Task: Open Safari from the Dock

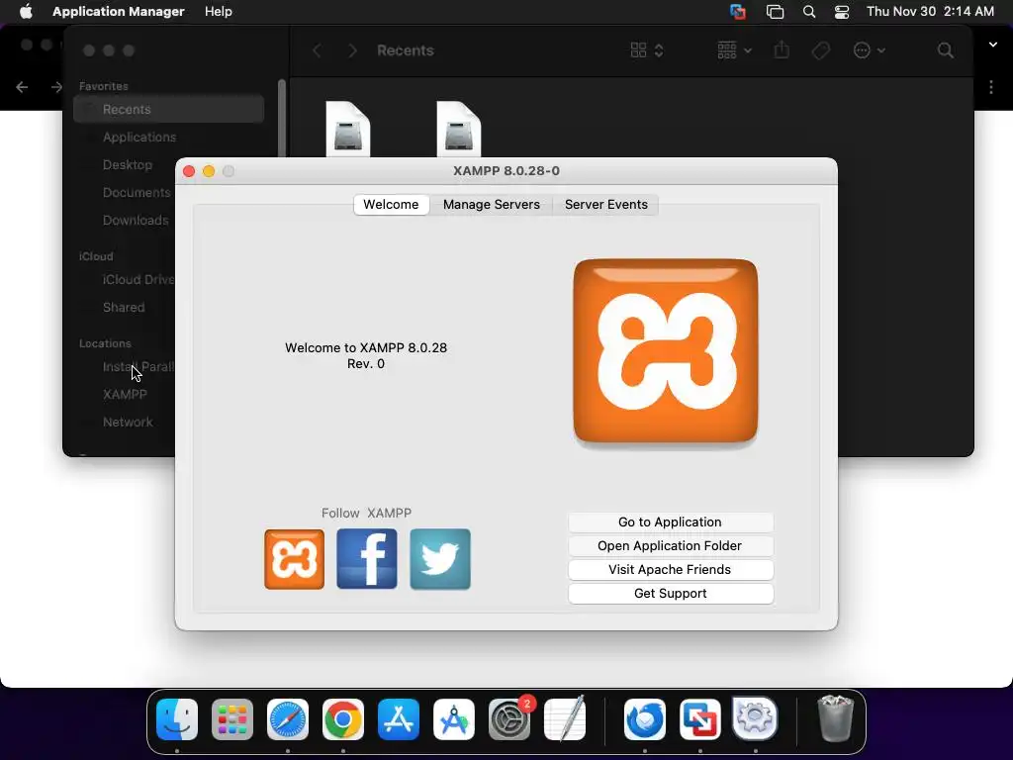Action: [x=288, y=719]
